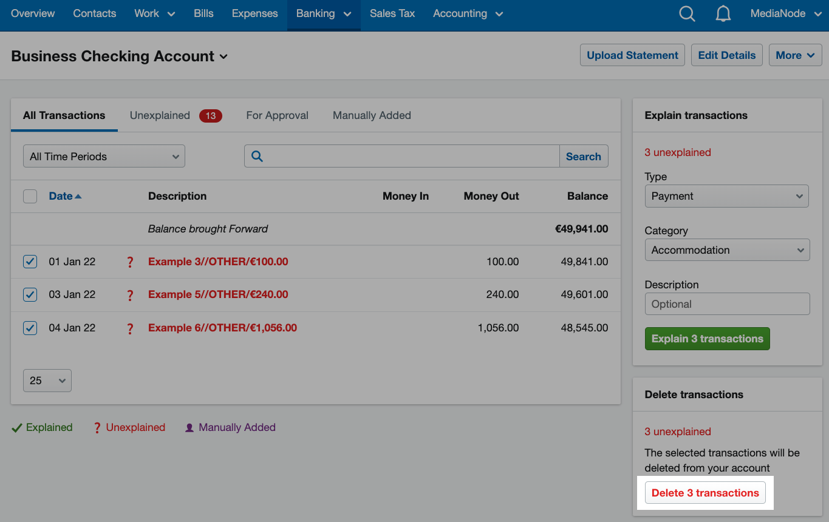Go to Contacts in the navigation bar
Image resolution: width=829 pixels, height=522 pixels.
(94, 13)
